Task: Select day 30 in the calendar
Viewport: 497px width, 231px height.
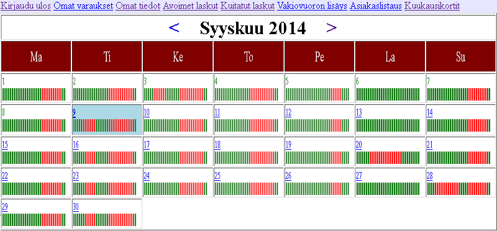Action: [x=76, y=207]
